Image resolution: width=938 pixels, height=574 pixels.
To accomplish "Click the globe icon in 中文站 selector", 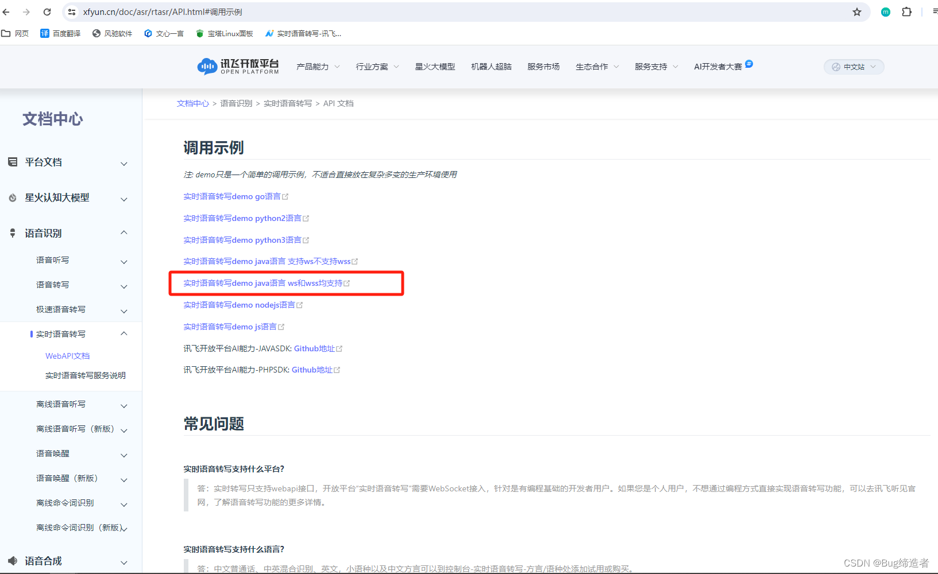I will coord(836,67).
